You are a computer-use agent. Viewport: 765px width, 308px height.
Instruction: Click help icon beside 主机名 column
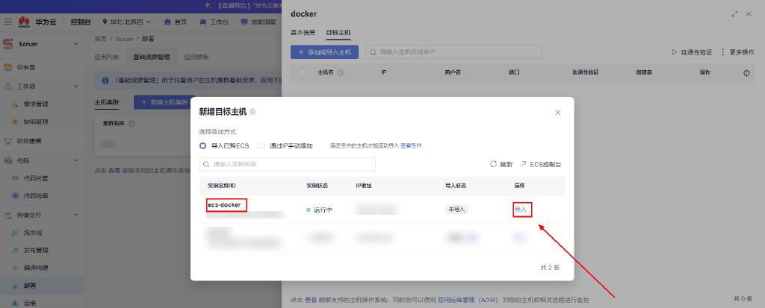pos(341,72)
